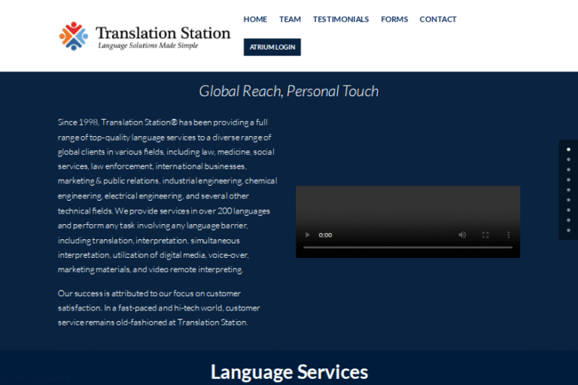
Task: Click the video progress bar
Action: click(407, 247)
